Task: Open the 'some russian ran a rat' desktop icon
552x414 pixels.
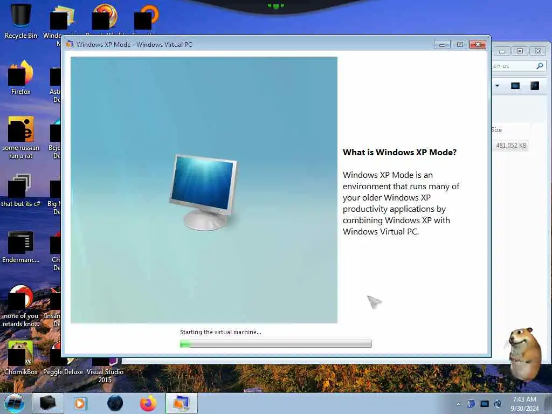Action: pyautogui.click(x=21, y=137)
